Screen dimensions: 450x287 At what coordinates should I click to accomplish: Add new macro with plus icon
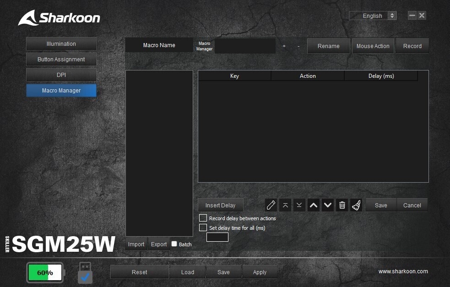pos(284,46)
